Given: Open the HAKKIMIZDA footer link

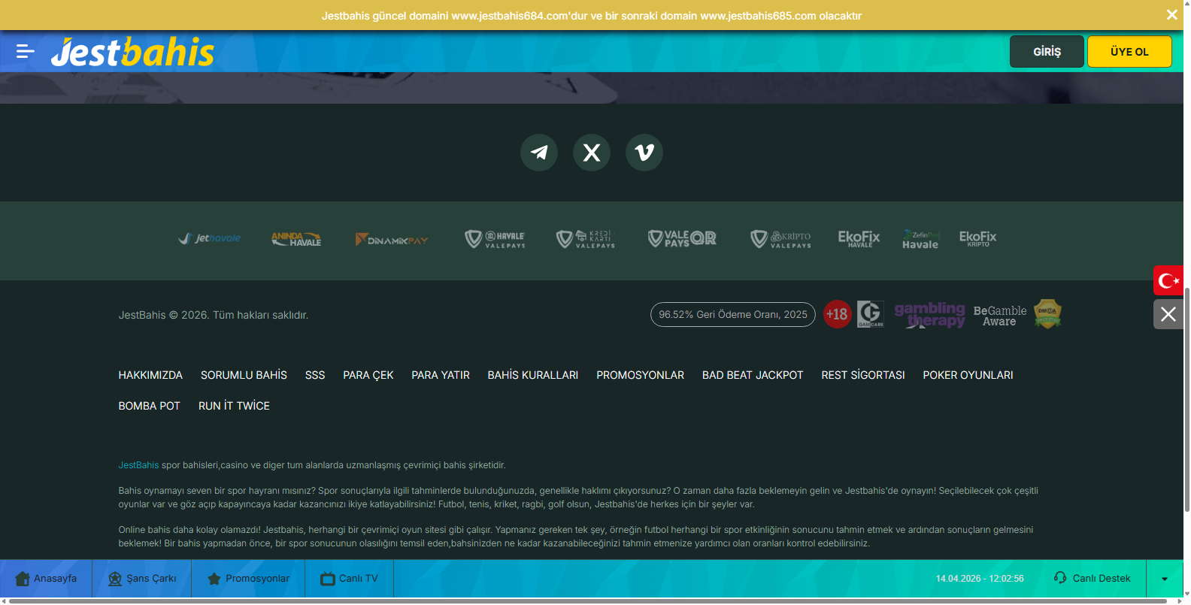Looking at the screenshot, I should click(x=150, y=375).
